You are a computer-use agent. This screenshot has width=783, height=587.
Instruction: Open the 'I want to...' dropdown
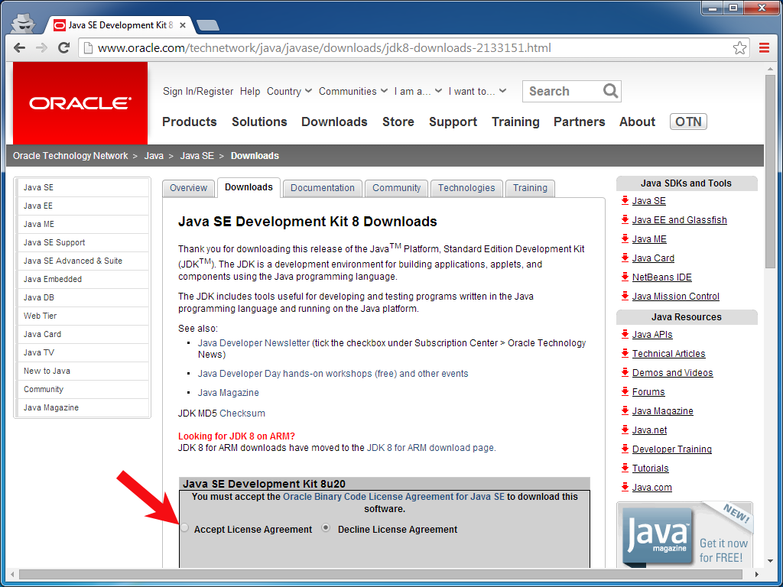click(477, 92)
